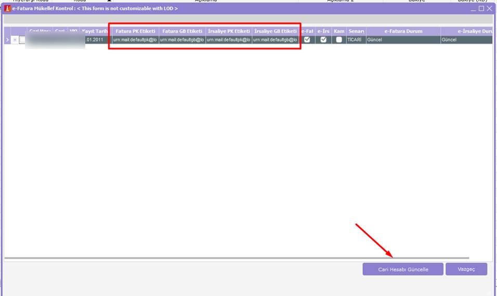
Task: Click İrsaliye GB Etiketi column header
Action: (276, 31)
